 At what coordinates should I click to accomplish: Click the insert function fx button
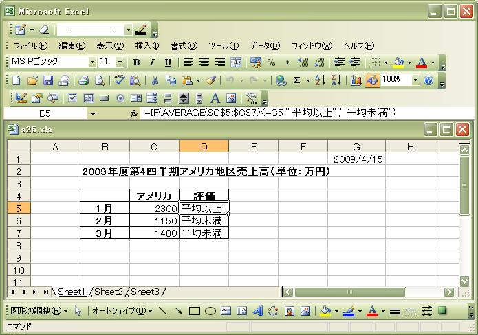(x=134, y=113)
